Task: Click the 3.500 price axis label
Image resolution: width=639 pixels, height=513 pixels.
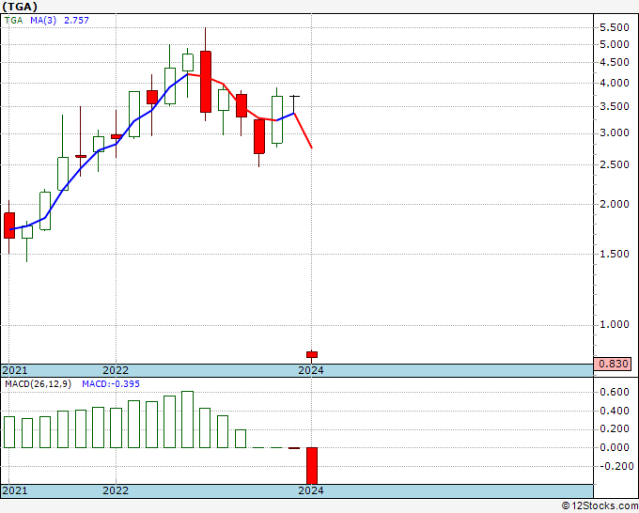Action: click(615, 106)
